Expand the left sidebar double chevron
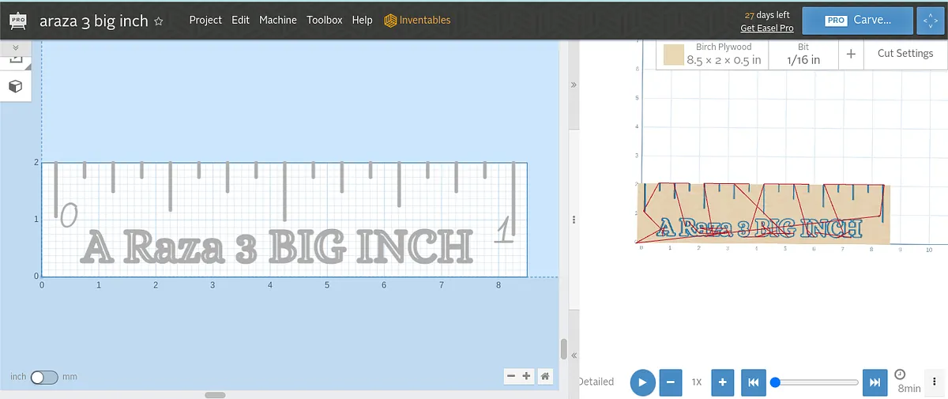 click(x=15, y=47)
